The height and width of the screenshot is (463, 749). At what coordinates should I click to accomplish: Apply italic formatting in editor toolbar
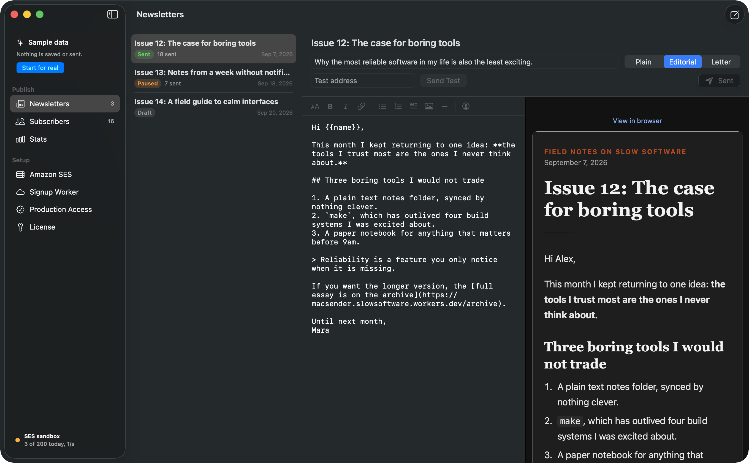345,106
